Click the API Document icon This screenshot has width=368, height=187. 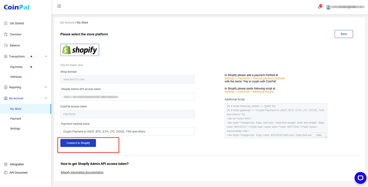(x=6, y=172)
